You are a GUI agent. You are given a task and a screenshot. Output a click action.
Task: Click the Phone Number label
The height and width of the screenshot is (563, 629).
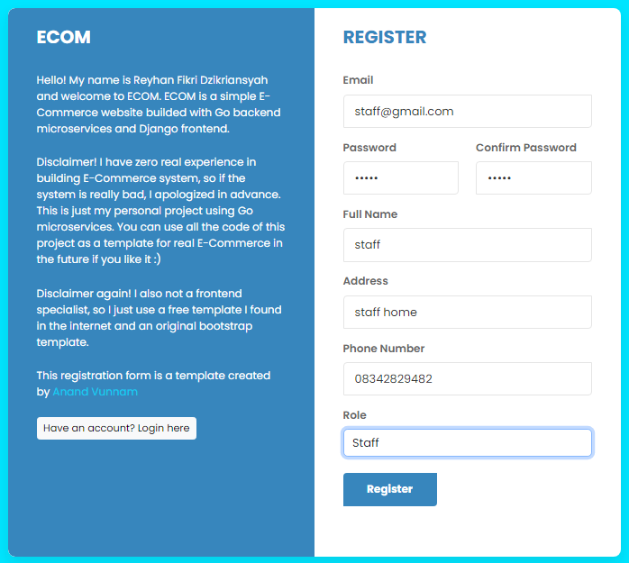pos(384,349)
